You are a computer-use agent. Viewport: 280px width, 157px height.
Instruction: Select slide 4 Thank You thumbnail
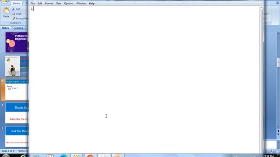(x=17, y=113)
